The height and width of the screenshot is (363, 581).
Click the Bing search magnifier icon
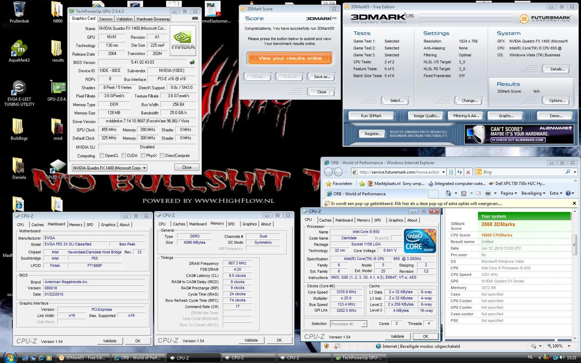[568, 172]
